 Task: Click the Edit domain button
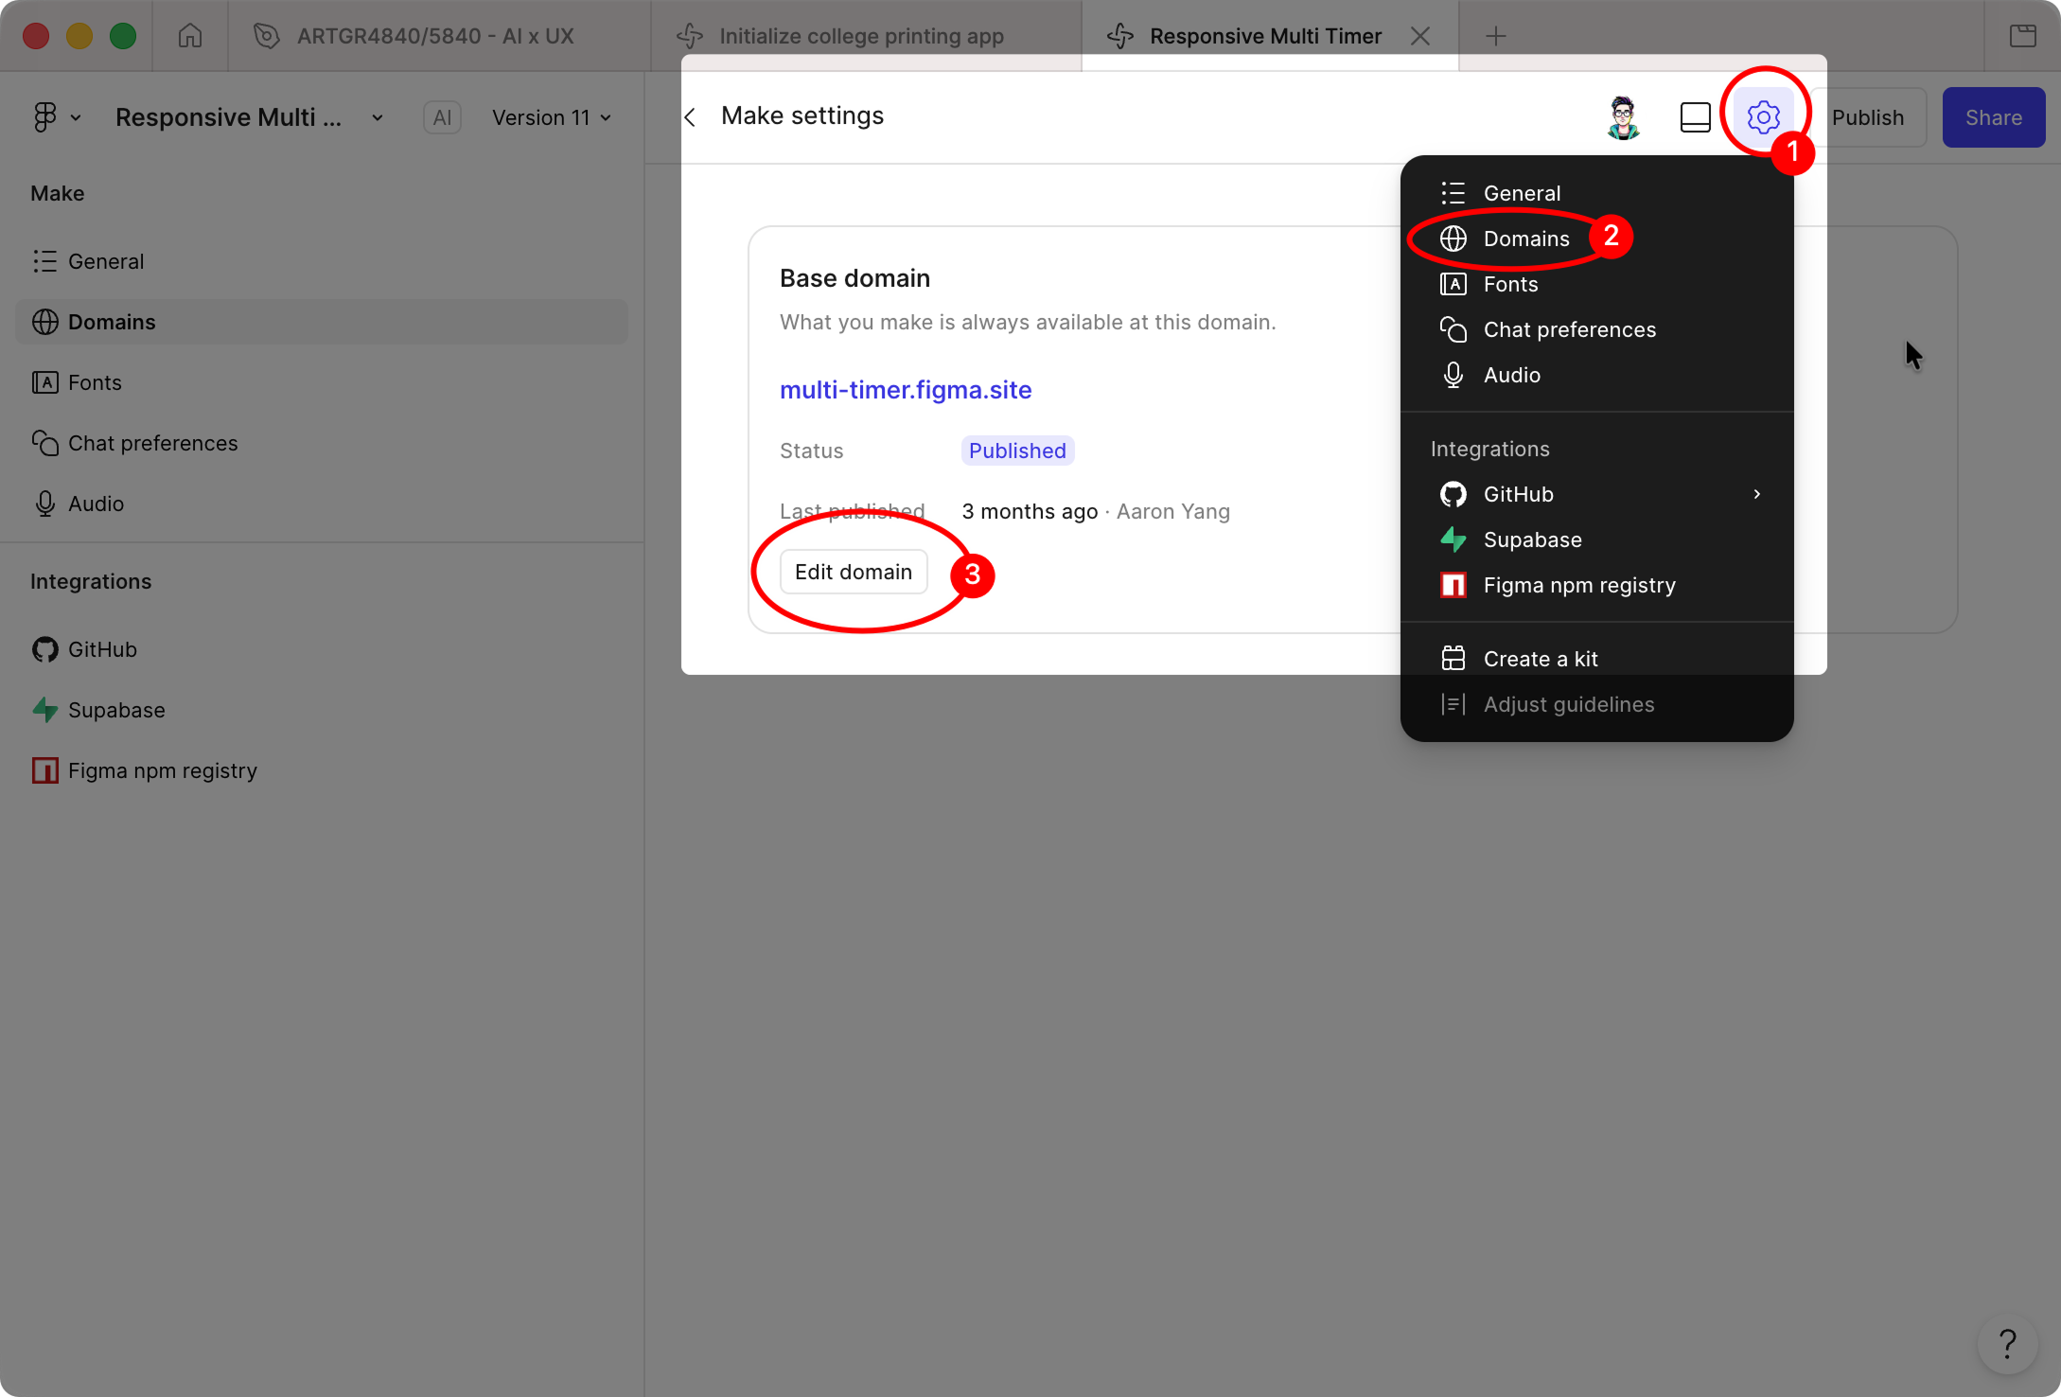(854, 572)
